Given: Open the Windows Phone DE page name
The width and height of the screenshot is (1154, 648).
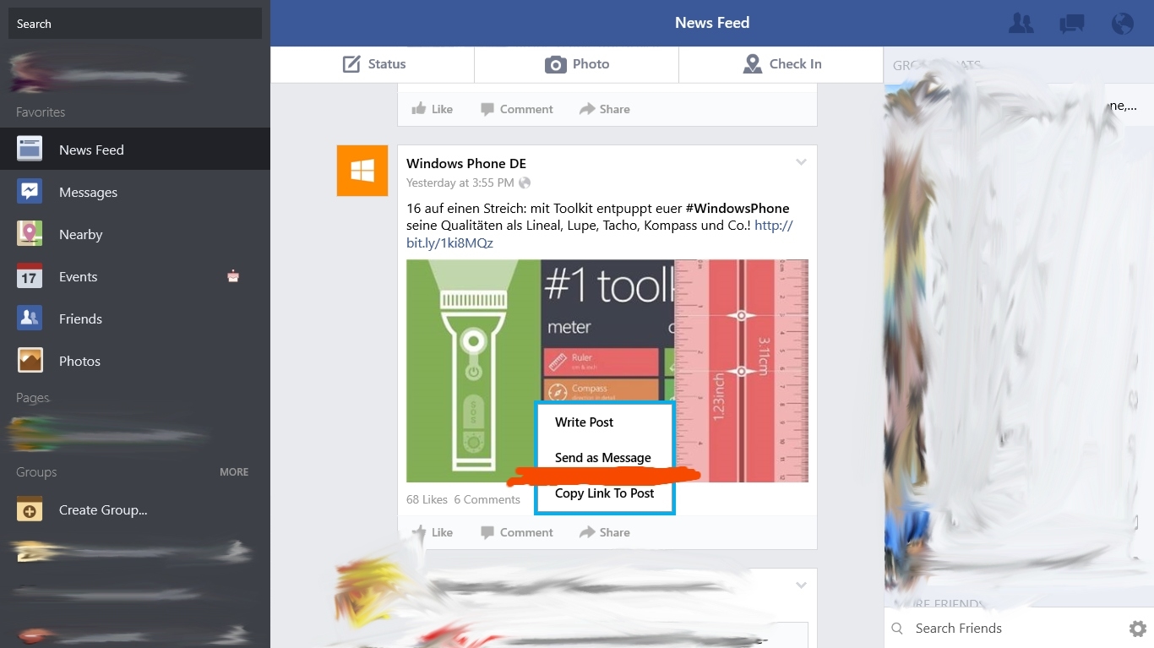Looking at the screenshot, I should pyautogui.click(x=466, y=164).
